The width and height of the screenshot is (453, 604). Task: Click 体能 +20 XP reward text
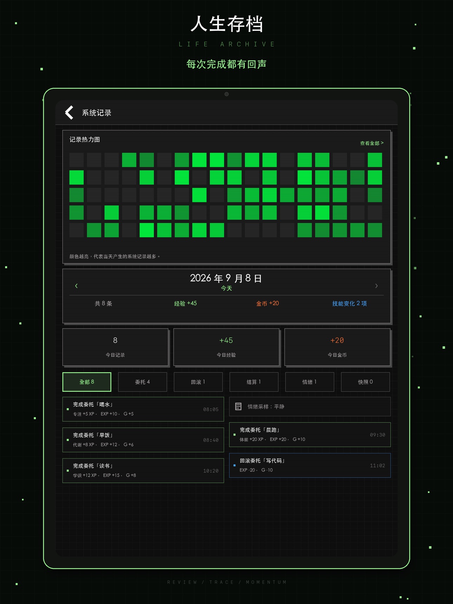(x=251, y=439)
